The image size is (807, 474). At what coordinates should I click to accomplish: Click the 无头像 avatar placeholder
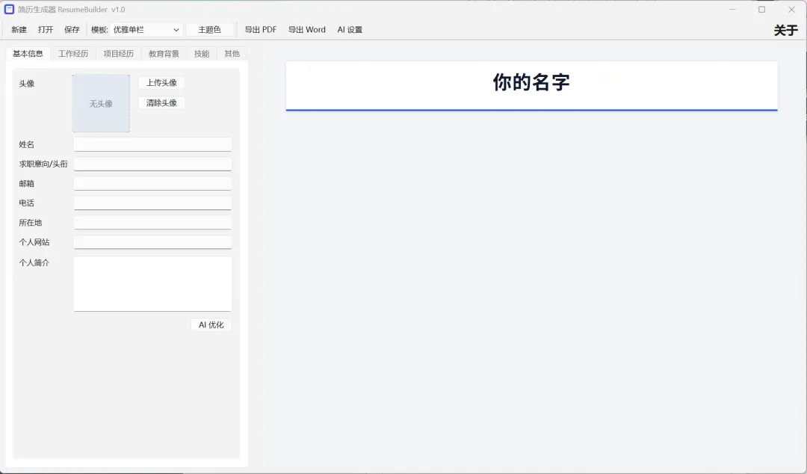[x=101, y=104]
